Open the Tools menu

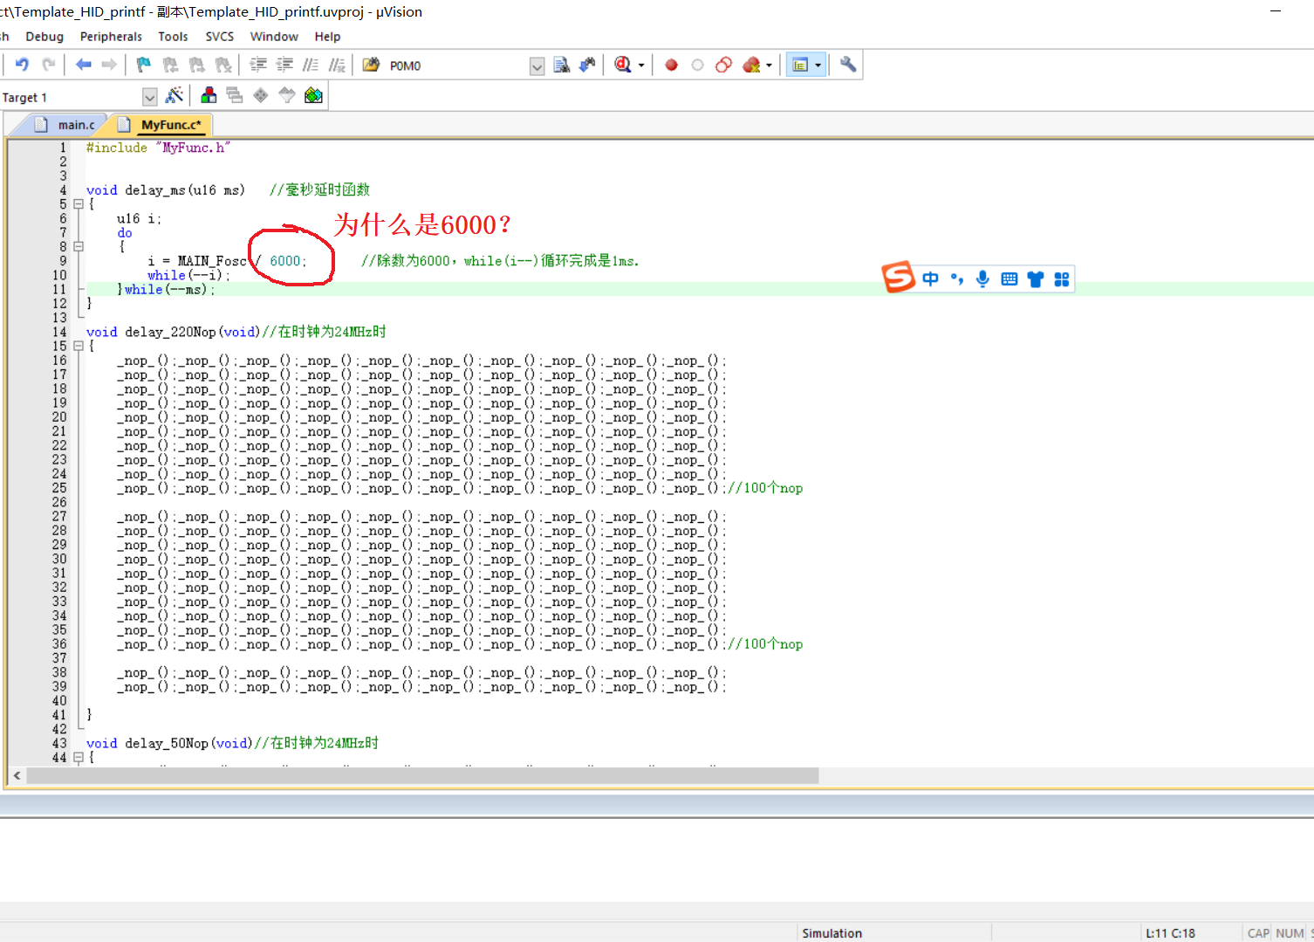click(x=173, y=37)
